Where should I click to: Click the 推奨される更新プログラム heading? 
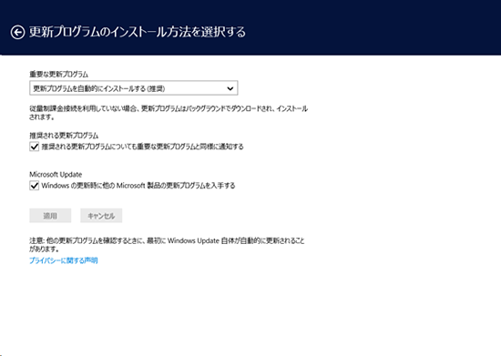64,136
